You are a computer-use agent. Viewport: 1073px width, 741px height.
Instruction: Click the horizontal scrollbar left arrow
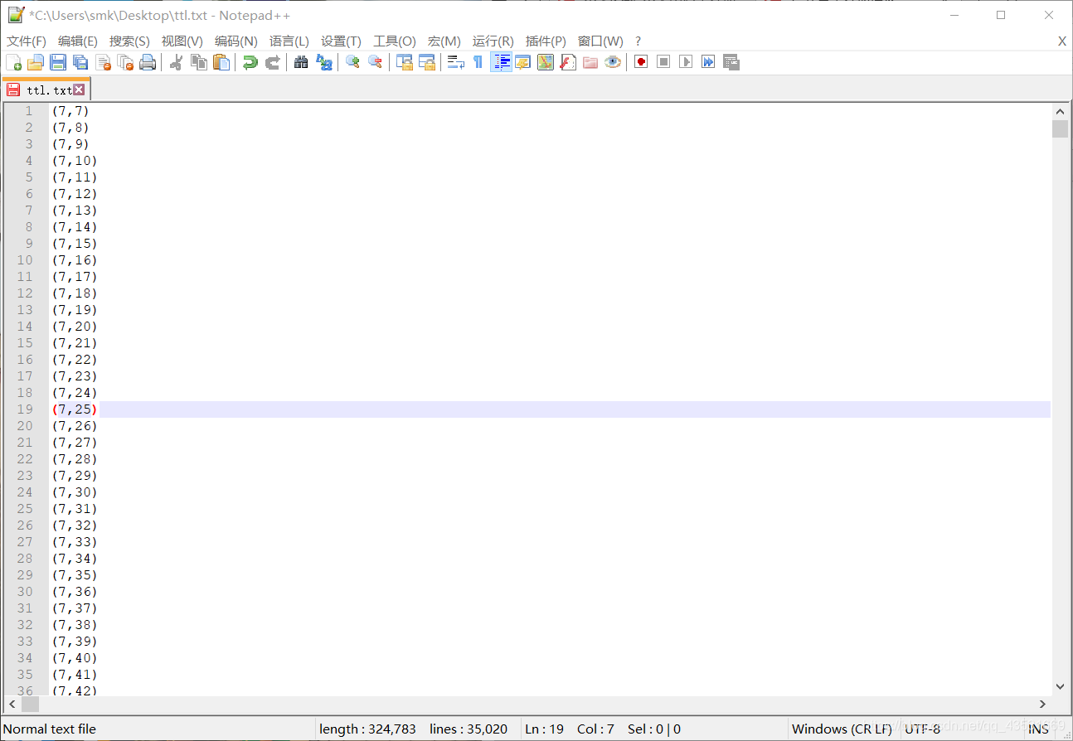click(x=11, y=704)
